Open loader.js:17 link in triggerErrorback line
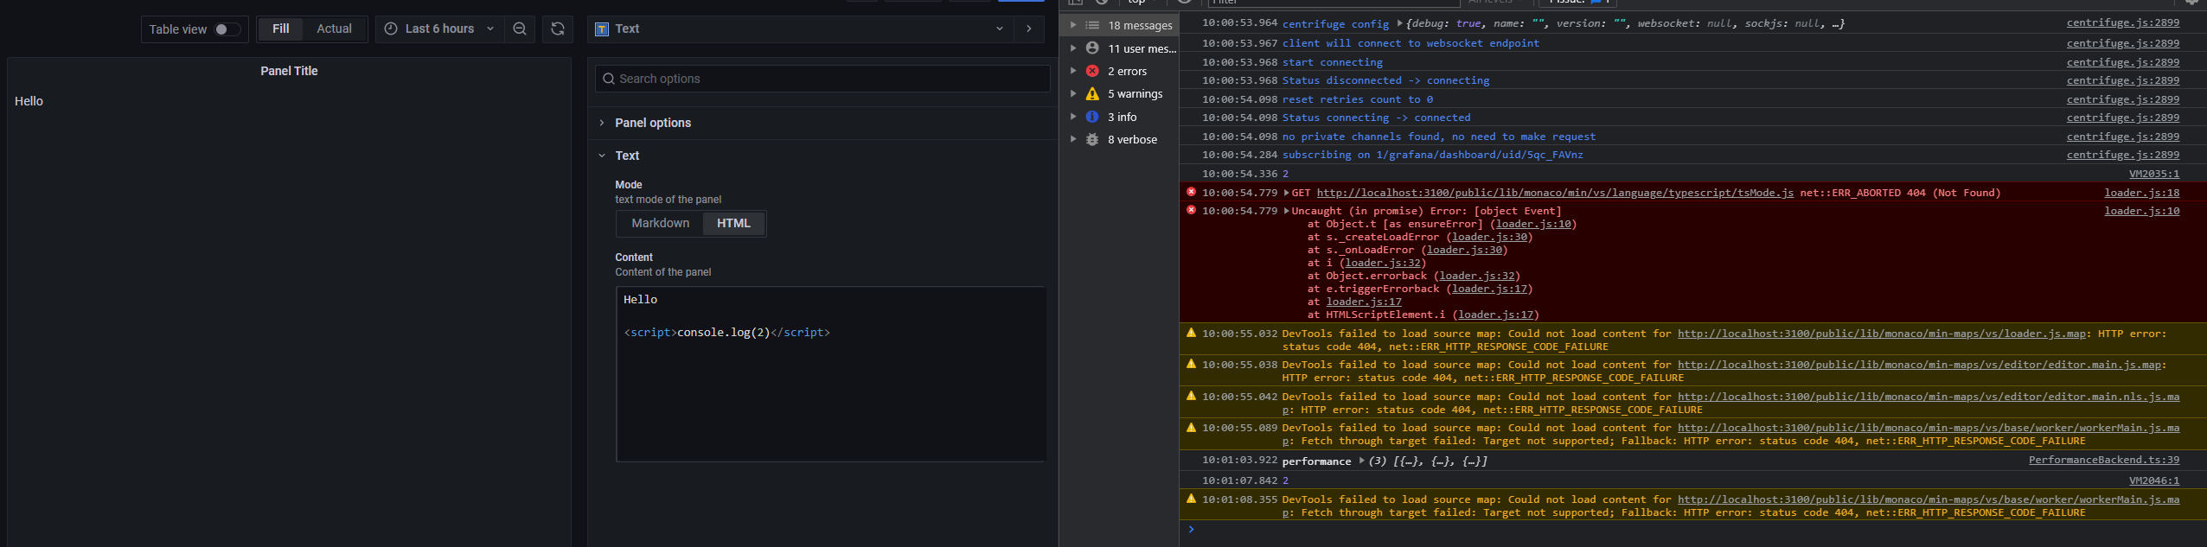 point(1489,289)
